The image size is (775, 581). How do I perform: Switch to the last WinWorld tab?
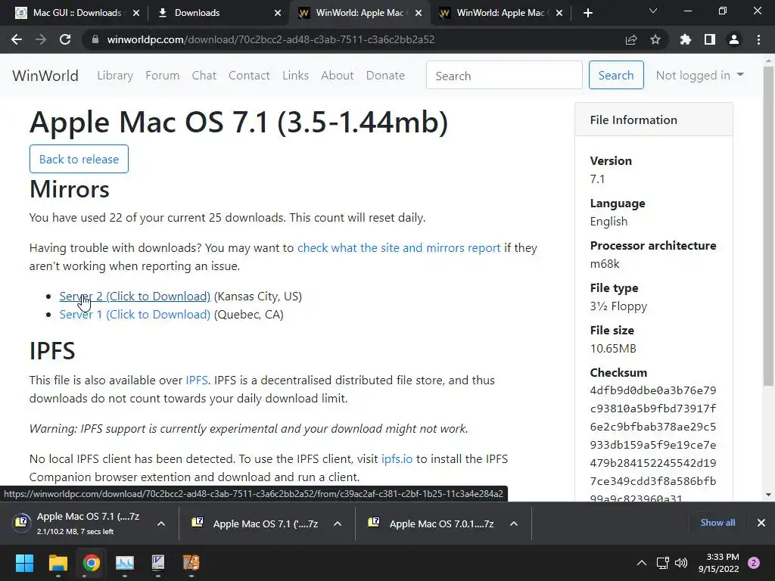coord(500,13)
